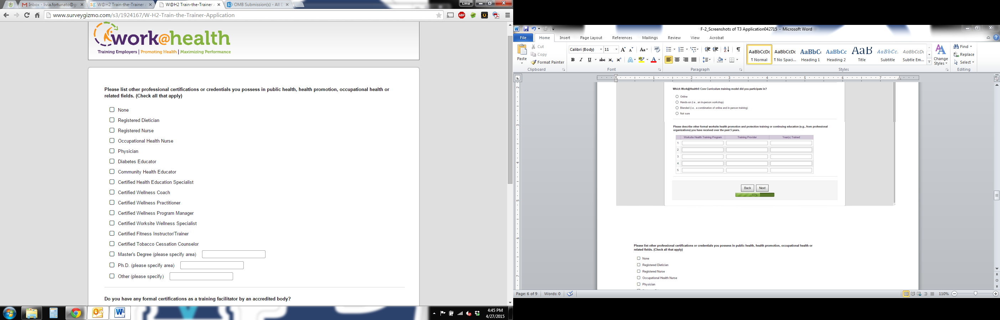Click the Replace button in Word
This screenshot has height=320, width=1000.
click(964, 55)
